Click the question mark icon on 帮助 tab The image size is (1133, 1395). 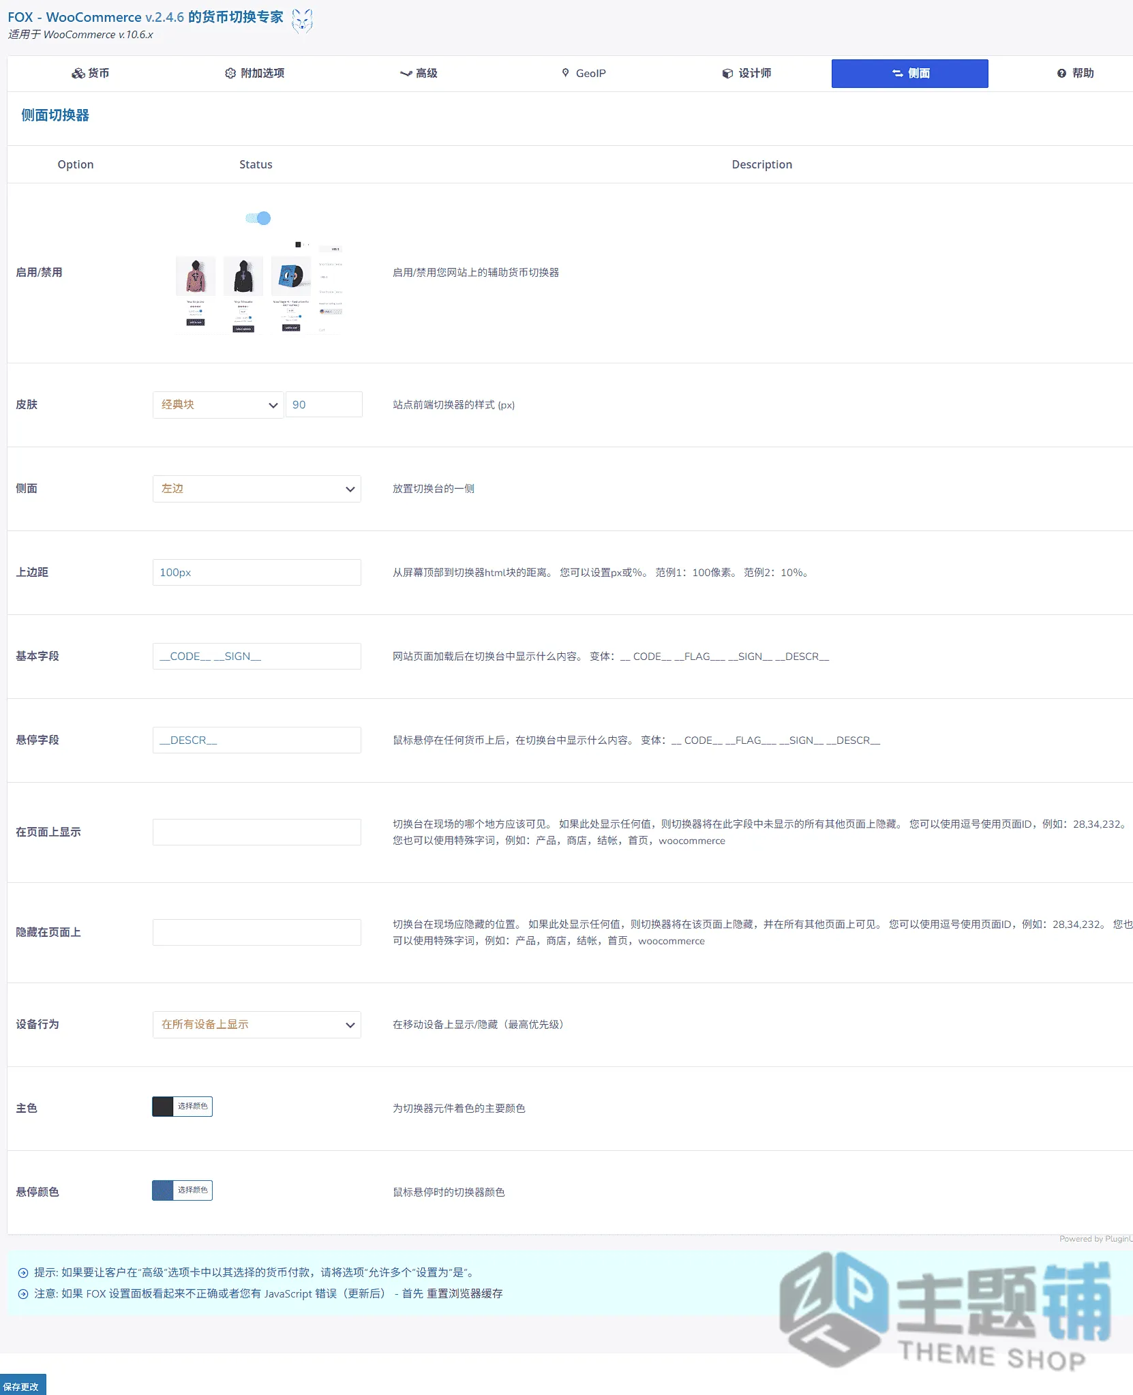point(1061,74)
